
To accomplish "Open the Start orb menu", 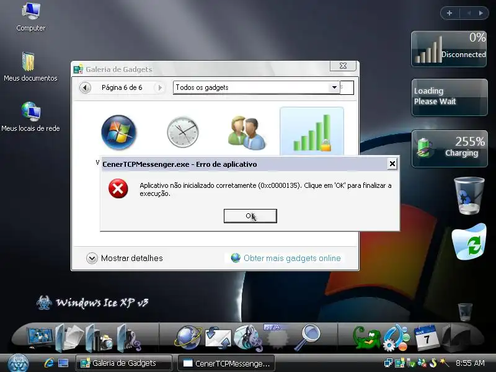I will (19, 363).
